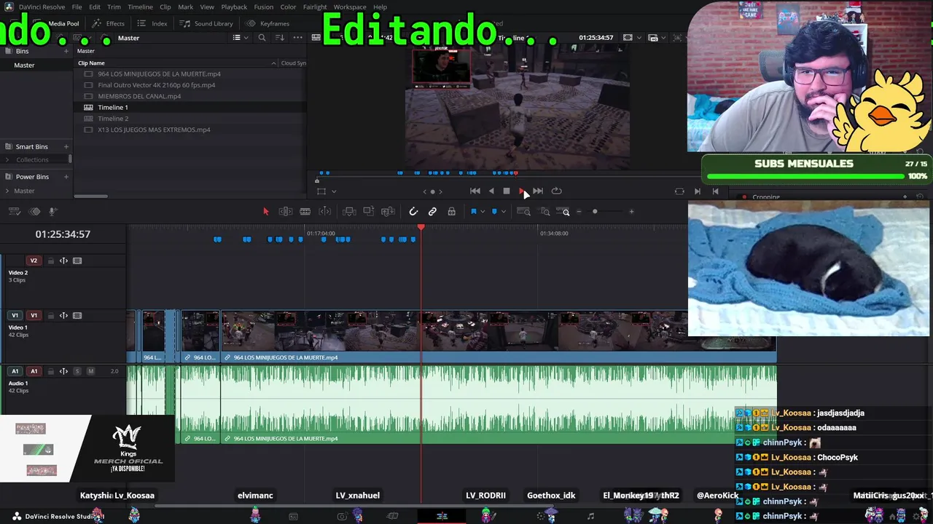This screenshot has height=524, width=933.
Task: Solo the Audio 1 track
Action: tap(77, 371)
